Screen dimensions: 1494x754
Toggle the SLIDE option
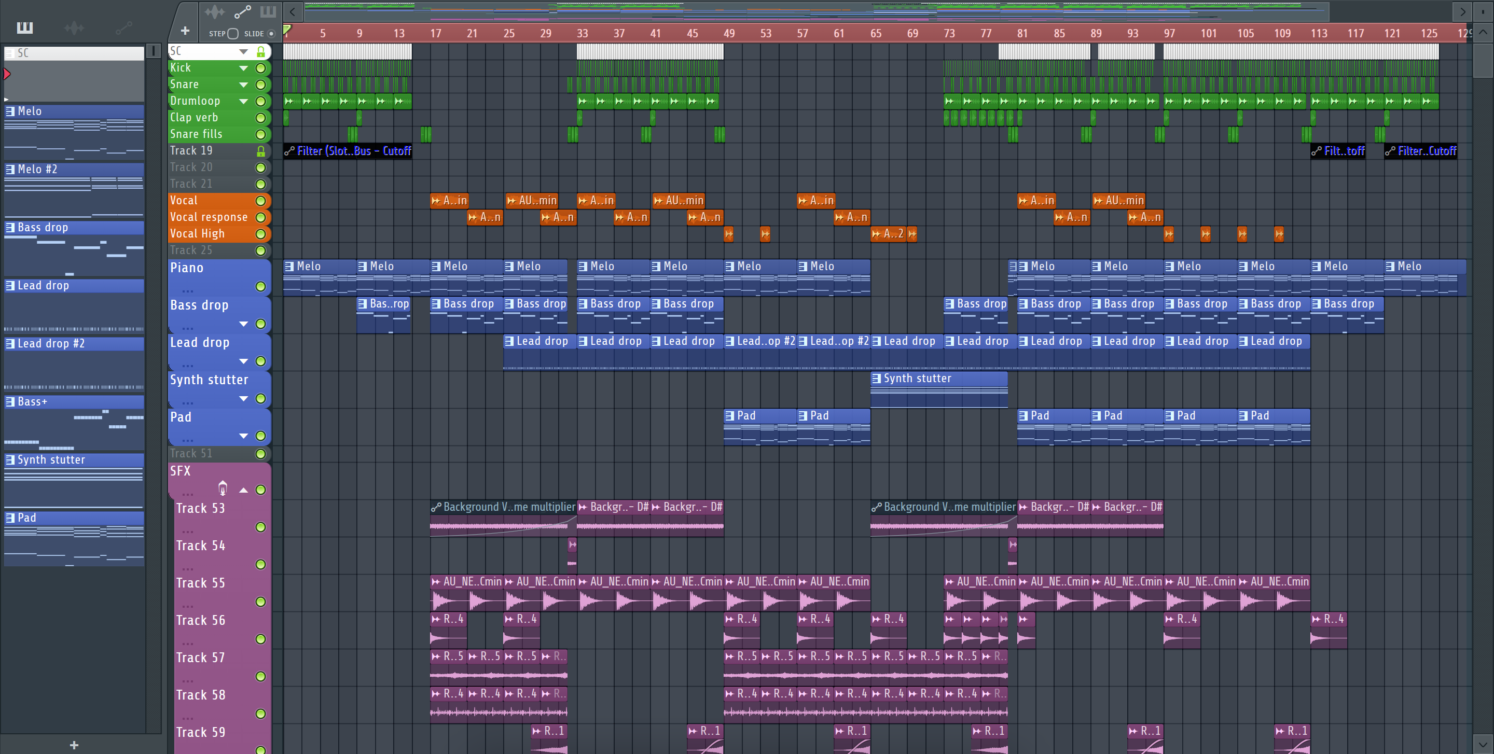coord(271,34)
